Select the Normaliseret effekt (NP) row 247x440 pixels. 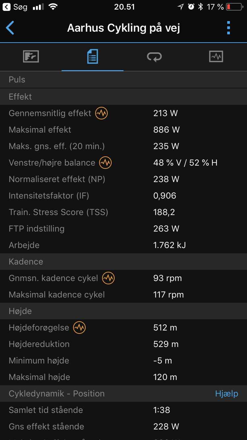click(123, 179)
